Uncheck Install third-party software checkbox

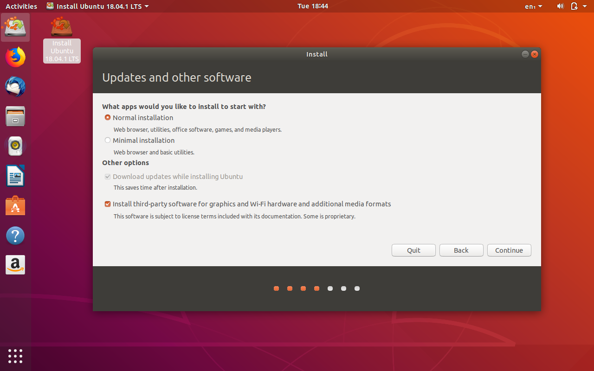108,204
